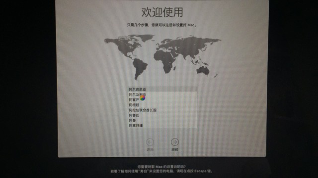Click the greyed-out 返回 back arrow button
Screen dimensions: 318x178
[150, 142]
